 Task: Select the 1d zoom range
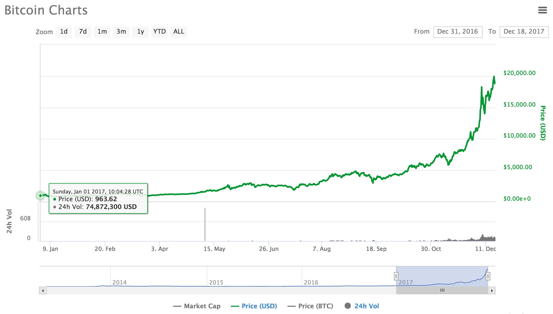point(64,32)
